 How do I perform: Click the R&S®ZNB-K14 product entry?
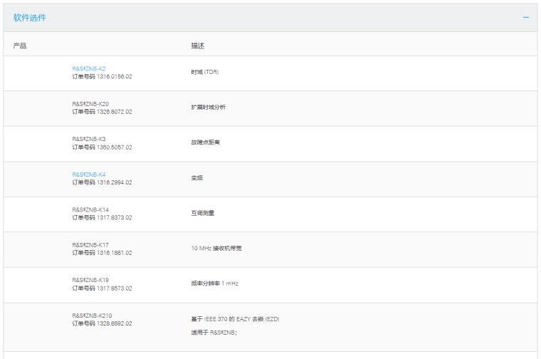[90, 209]
